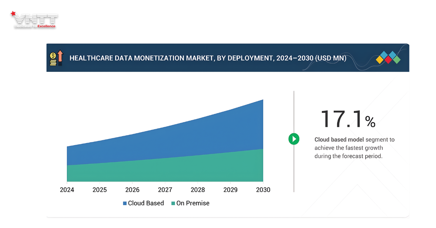Click the VNTT logo
Image resolution: width=436 pixels, height=228 pixels.
[35, 20]
